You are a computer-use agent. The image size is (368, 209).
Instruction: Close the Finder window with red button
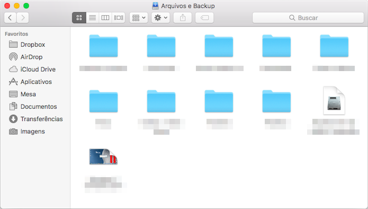coord(7,6)
